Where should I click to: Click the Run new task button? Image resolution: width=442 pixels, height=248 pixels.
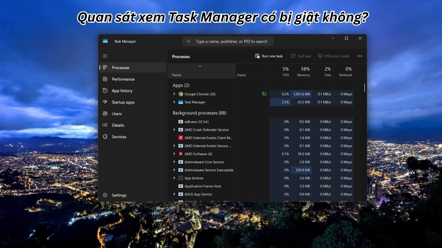click(269, 56)
